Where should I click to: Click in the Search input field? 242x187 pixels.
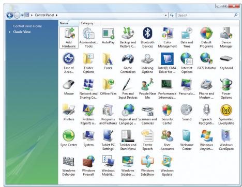[207, 15]
